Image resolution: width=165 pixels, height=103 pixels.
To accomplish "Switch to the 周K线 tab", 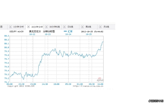I will click(x=88, y=27).
